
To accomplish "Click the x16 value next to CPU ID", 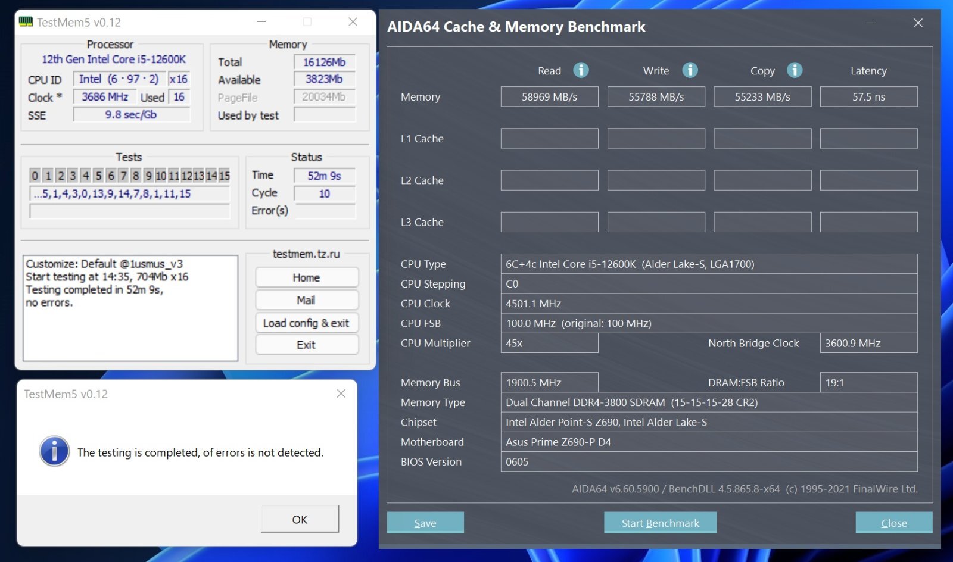I will coord(179,79).
